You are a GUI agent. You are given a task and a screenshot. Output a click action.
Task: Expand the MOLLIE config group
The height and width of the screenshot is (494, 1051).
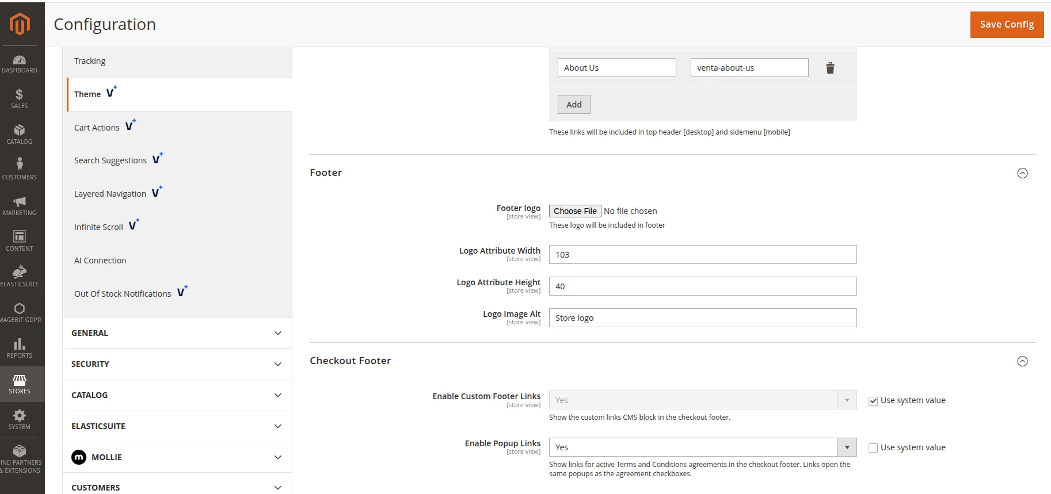177,457
